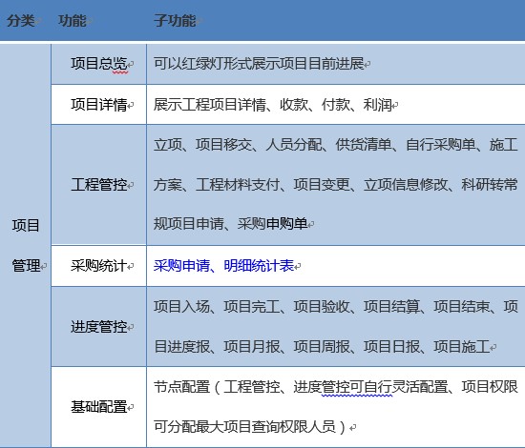
Task: Click the text 可以红绿灯形式展示项目目前进展
Action: (259, 64)
